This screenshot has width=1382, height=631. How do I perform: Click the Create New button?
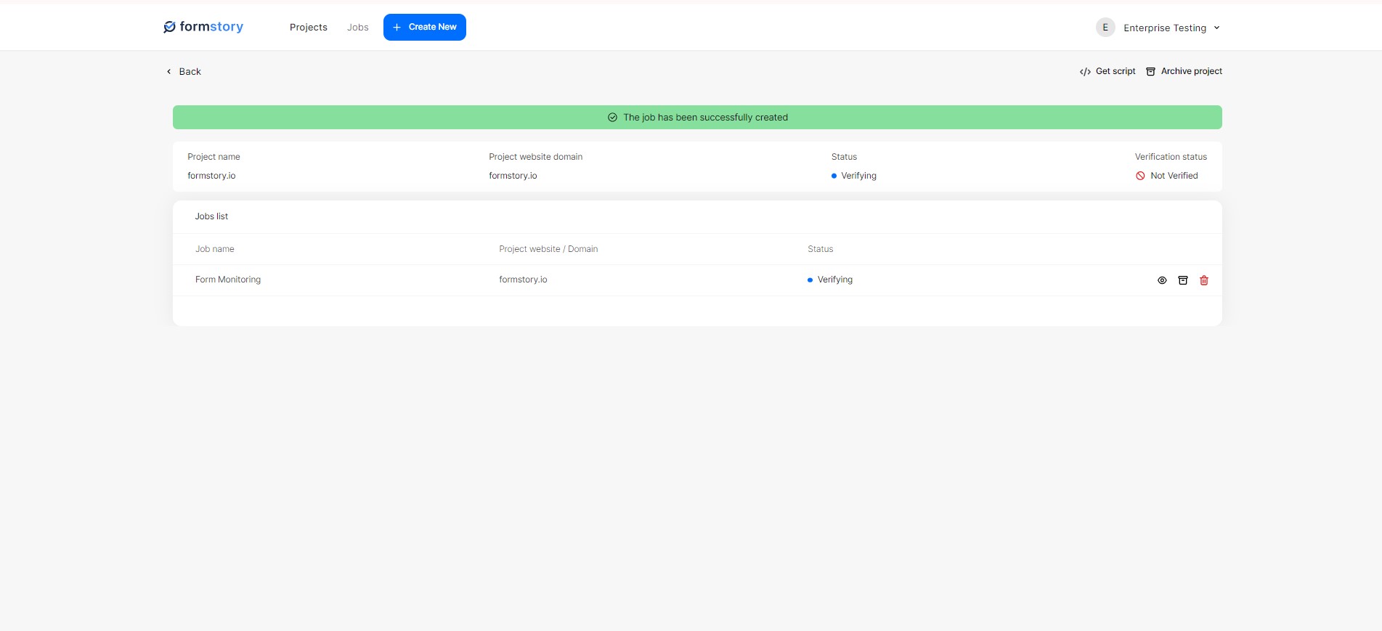point(425,28)
